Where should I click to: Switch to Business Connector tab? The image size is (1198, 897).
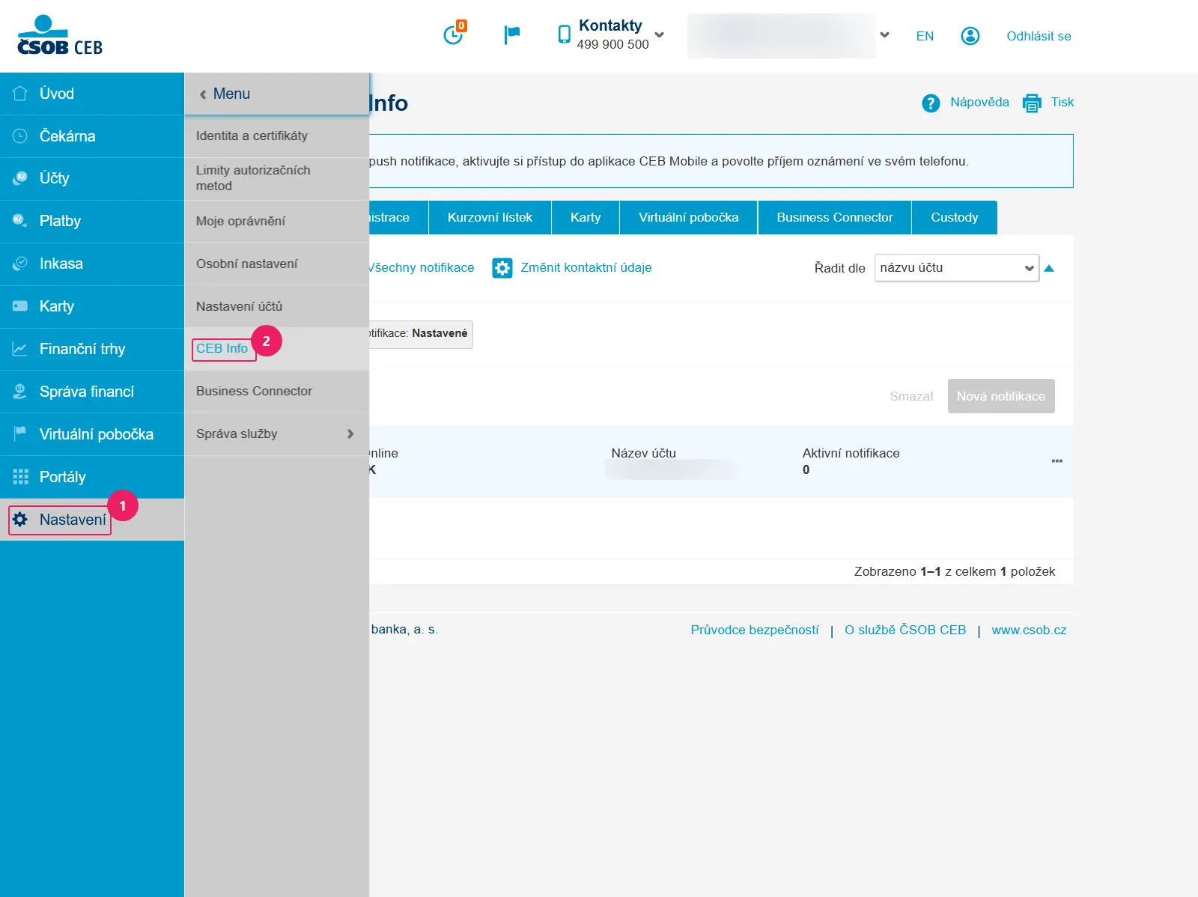[x=835, y=217]
